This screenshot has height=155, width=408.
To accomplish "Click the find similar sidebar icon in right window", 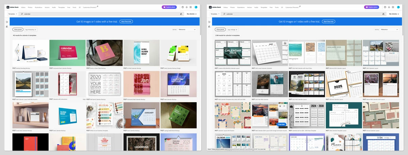I will (x=209, y=26).
